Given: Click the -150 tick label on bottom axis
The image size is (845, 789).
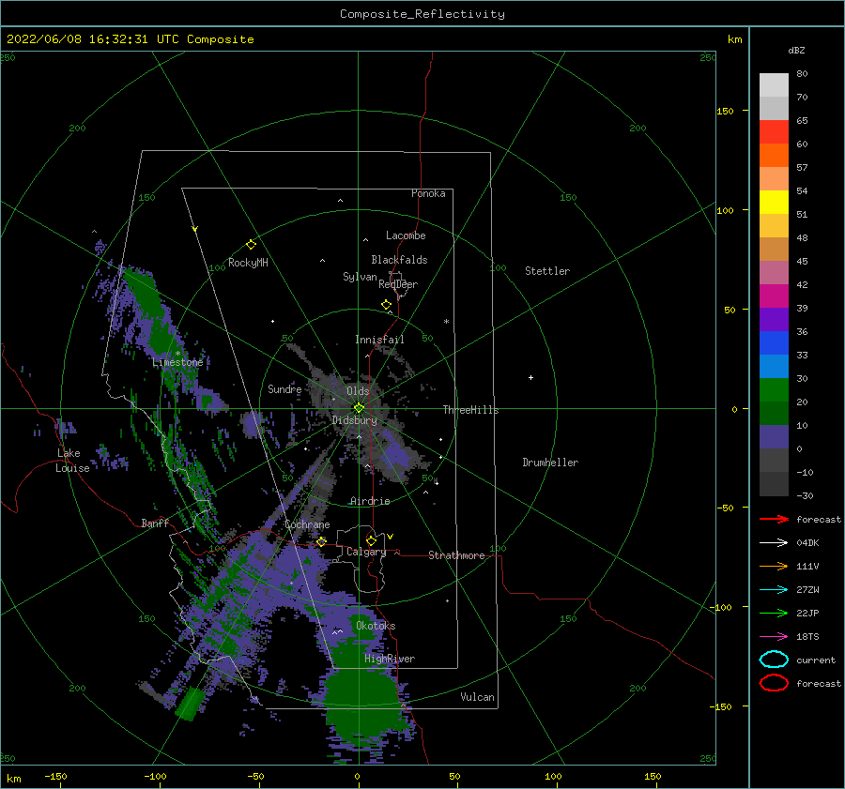Looking at the screenshot, I should pyautogui.click(x=55, y=776).
